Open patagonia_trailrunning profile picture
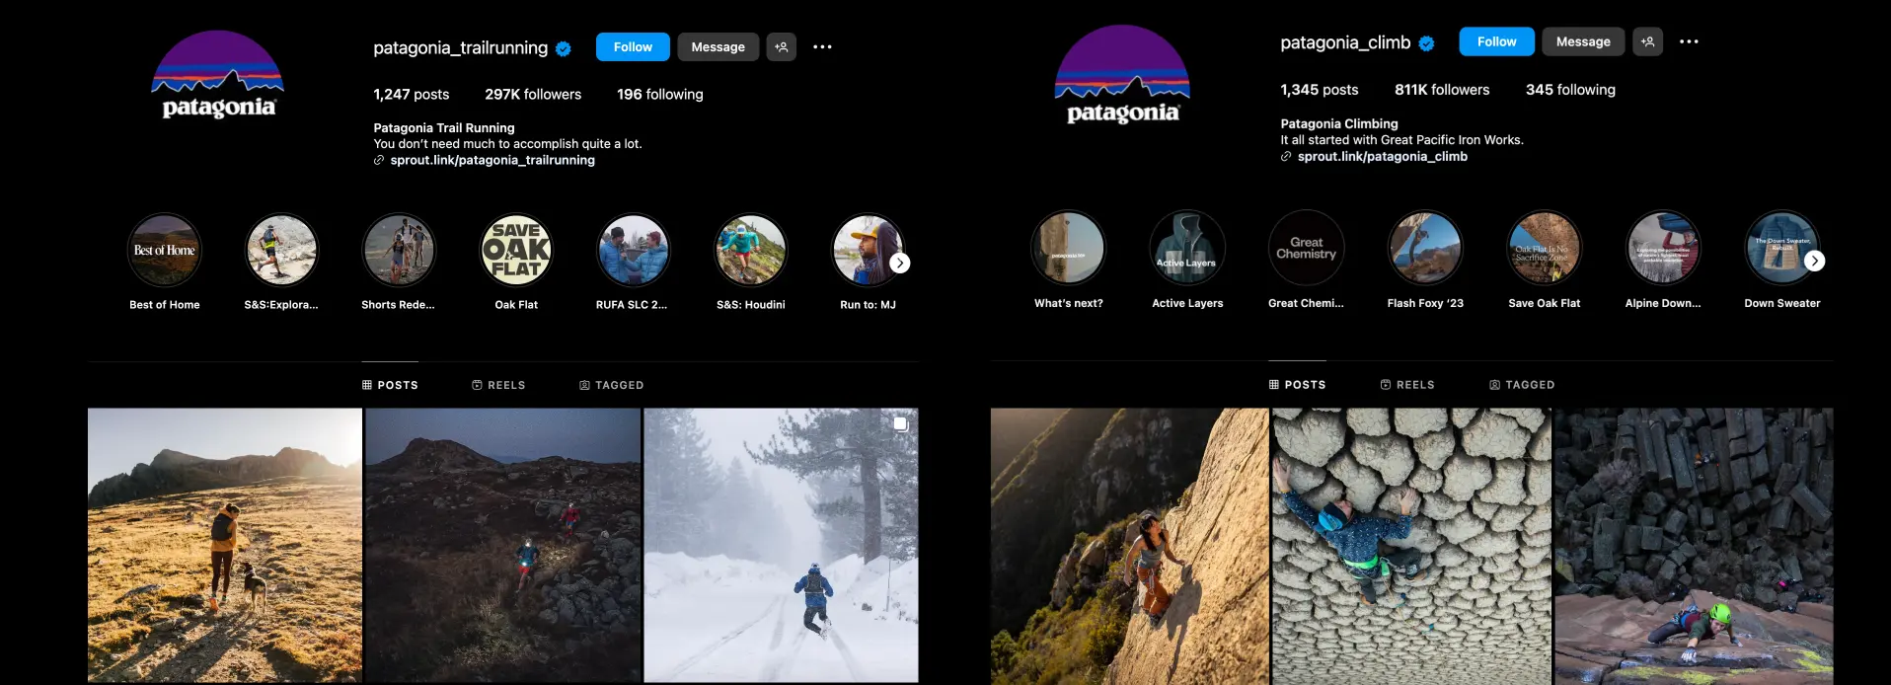1891x685 pixels. pos(218,75)
